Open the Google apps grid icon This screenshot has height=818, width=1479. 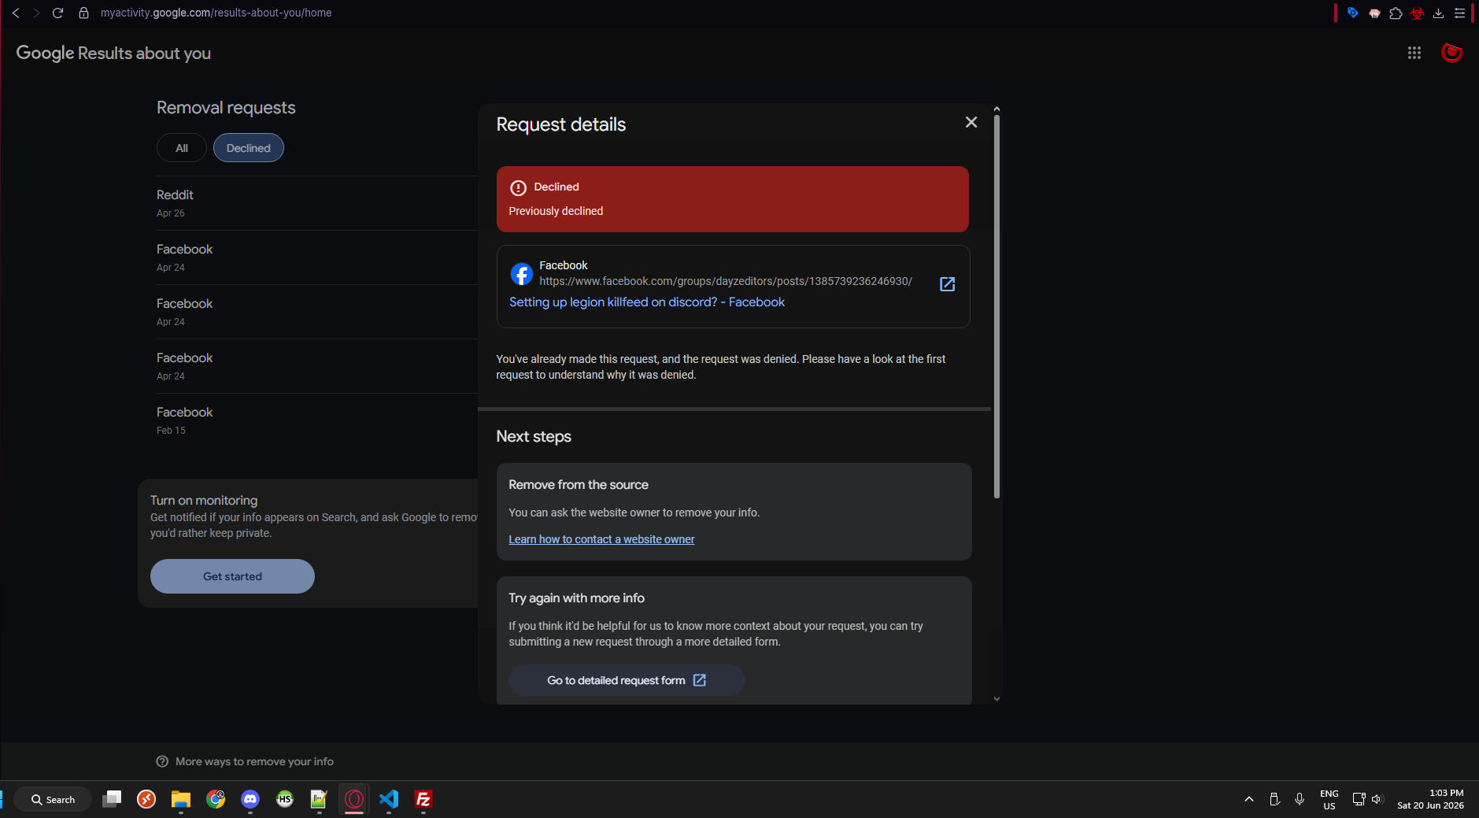[1414, 53]
